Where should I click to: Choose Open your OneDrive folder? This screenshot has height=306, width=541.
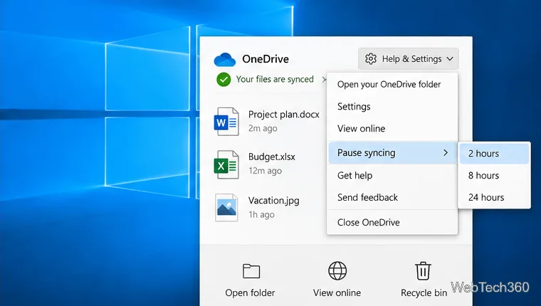pyautogui.click(x=392, y=85)
